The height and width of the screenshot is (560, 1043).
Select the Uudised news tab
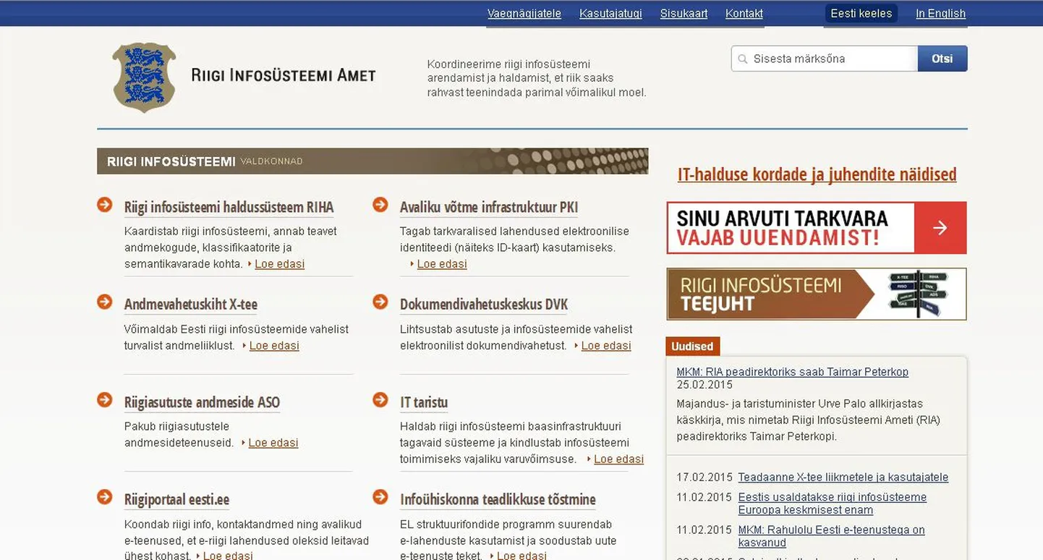tap(692, 347)
